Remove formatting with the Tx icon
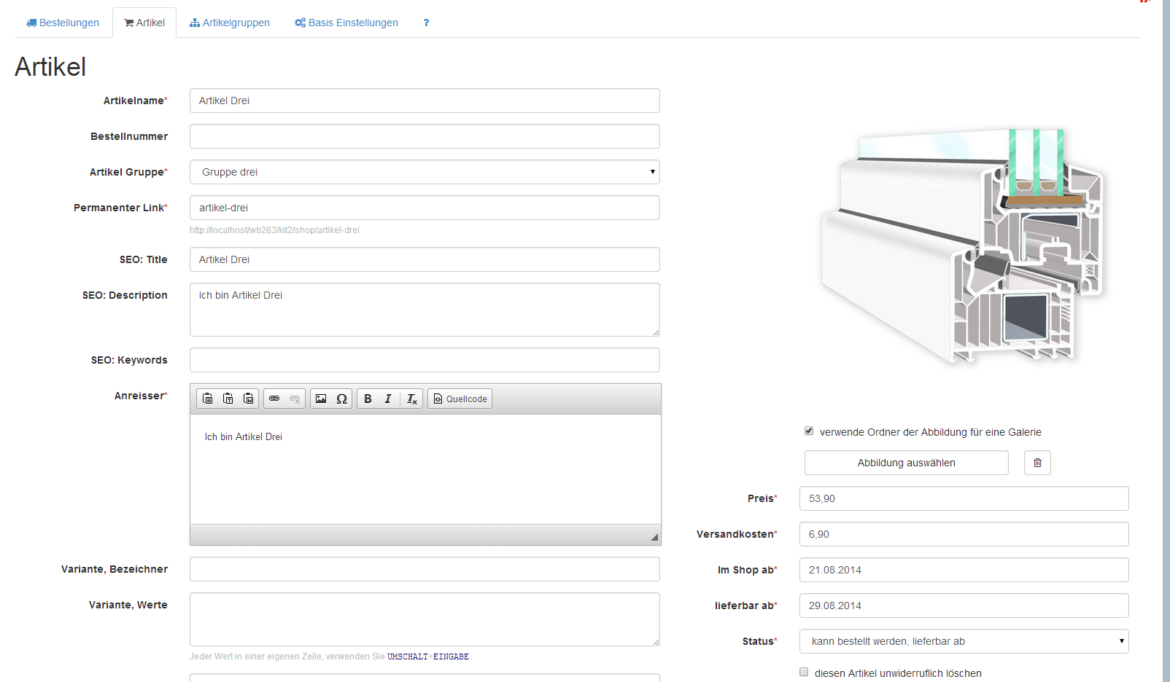Screen dimensions: 1170x682 click(411, 399)
